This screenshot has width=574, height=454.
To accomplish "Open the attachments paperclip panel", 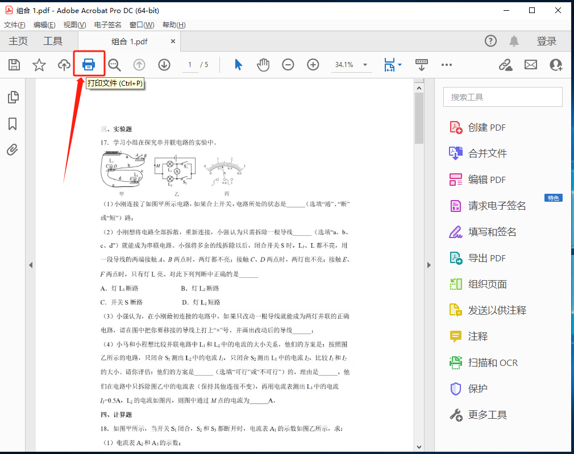I will [13, 149].
